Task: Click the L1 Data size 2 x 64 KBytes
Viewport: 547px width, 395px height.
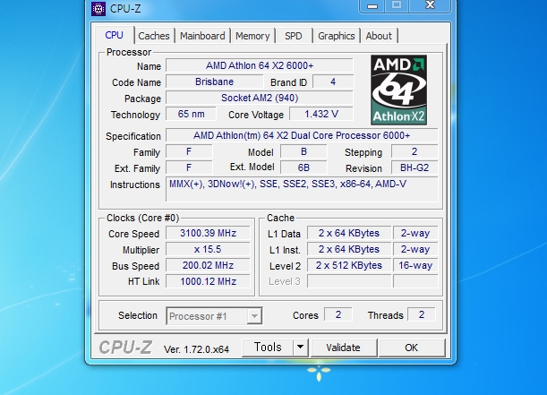Action: click(349, 233)
